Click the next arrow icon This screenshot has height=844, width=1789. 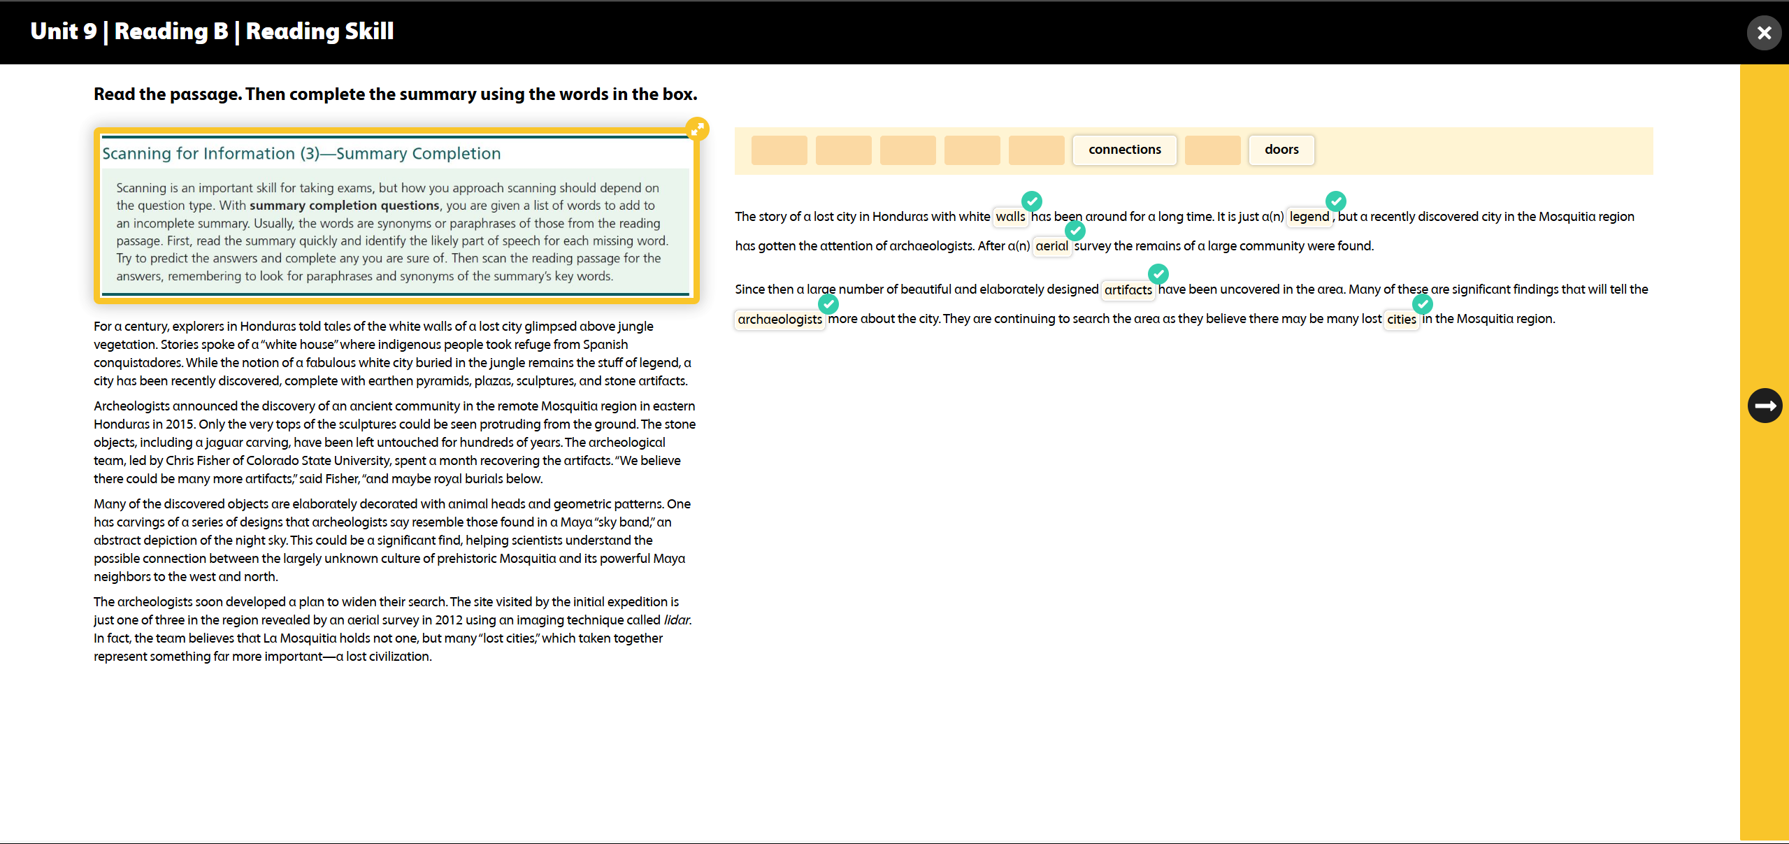1765,406
